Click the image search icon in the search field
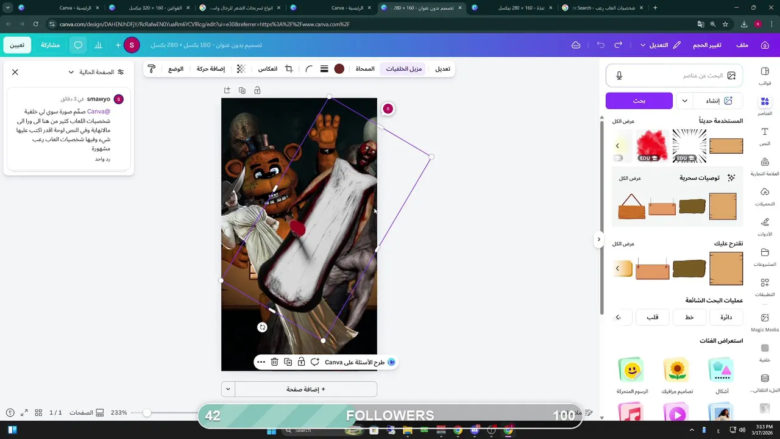 [731, 76]
